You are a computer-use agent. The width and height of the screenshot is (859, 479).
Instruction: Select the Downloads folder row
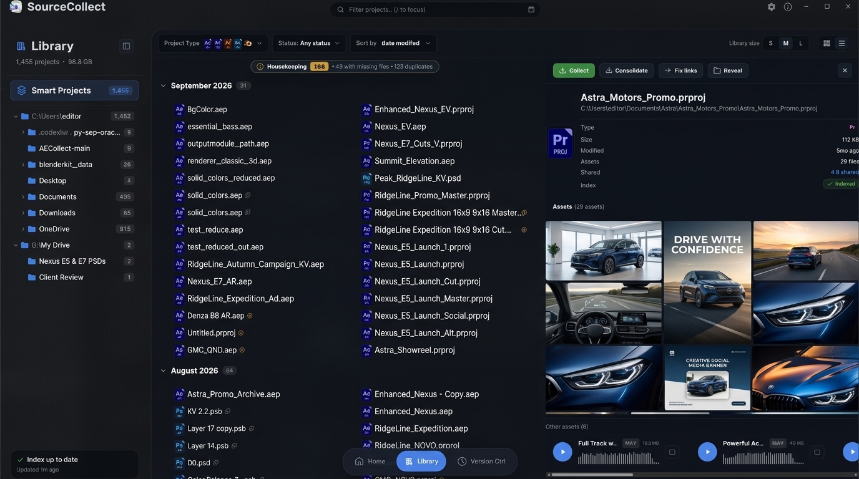74,213
